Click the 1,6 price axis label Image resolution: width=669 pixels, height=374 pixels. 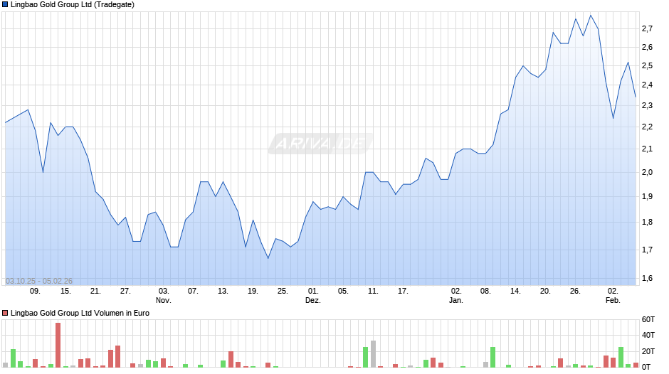647,278
